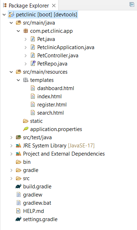Click the build.gradle elephant icon
137x230 pixels.
[18, 187]
